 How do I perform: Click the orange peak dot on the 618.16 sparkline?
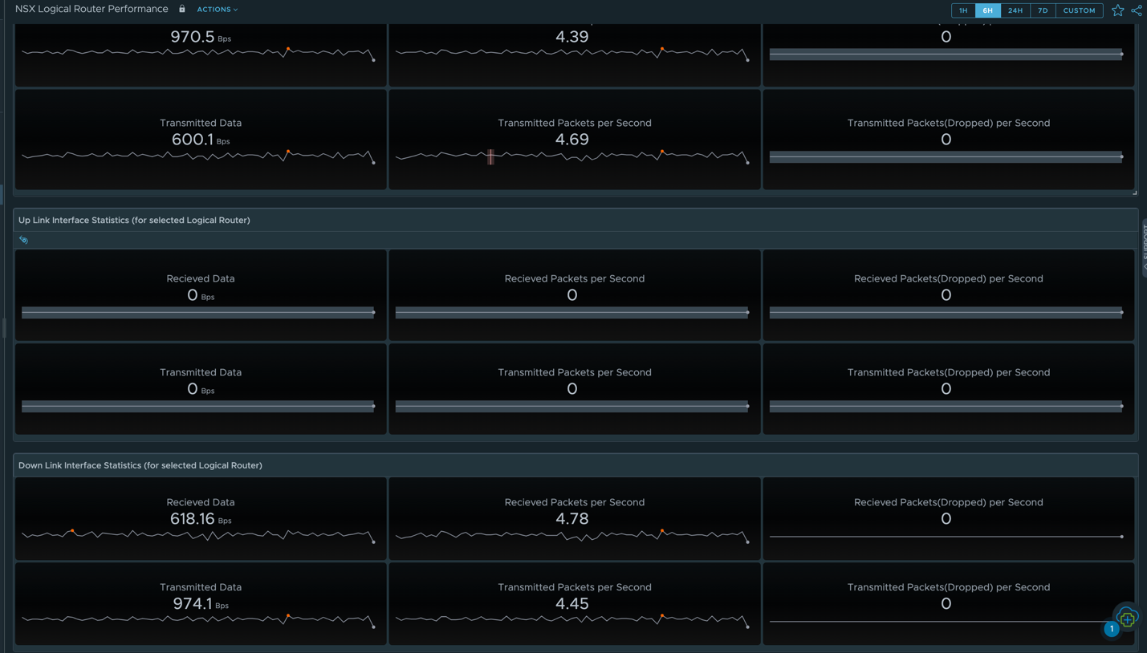tap(72, 531)
